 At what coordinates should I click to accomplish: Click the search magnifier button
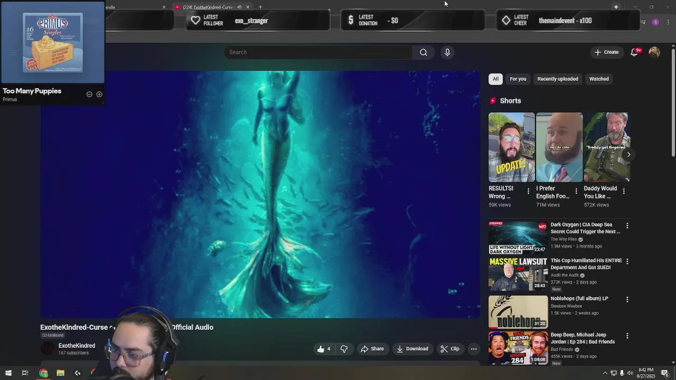[x=423, y=52]
